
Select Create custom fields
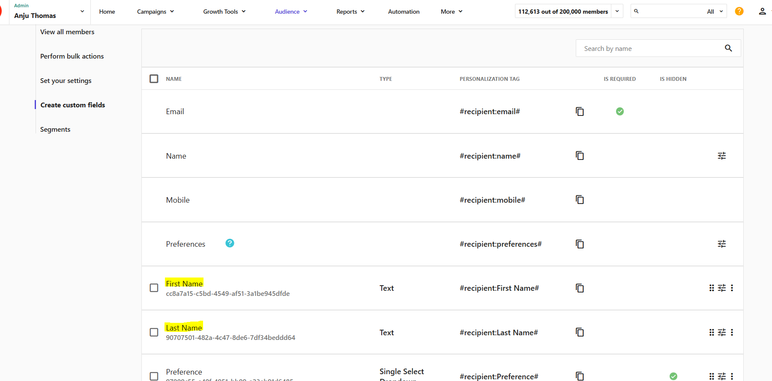pos(73,105)
